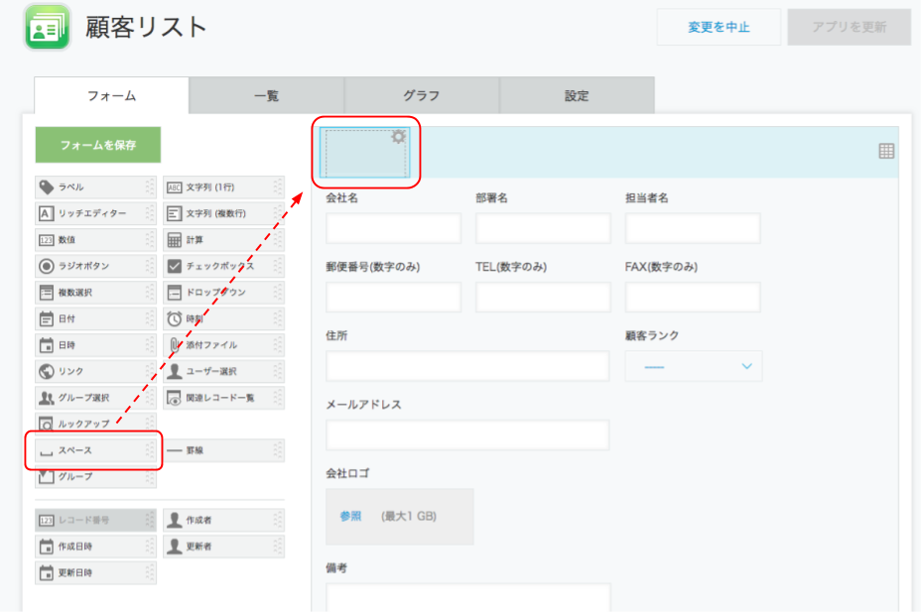
Task: Select the ドロップダウン field item
Action: click(222, 293)
